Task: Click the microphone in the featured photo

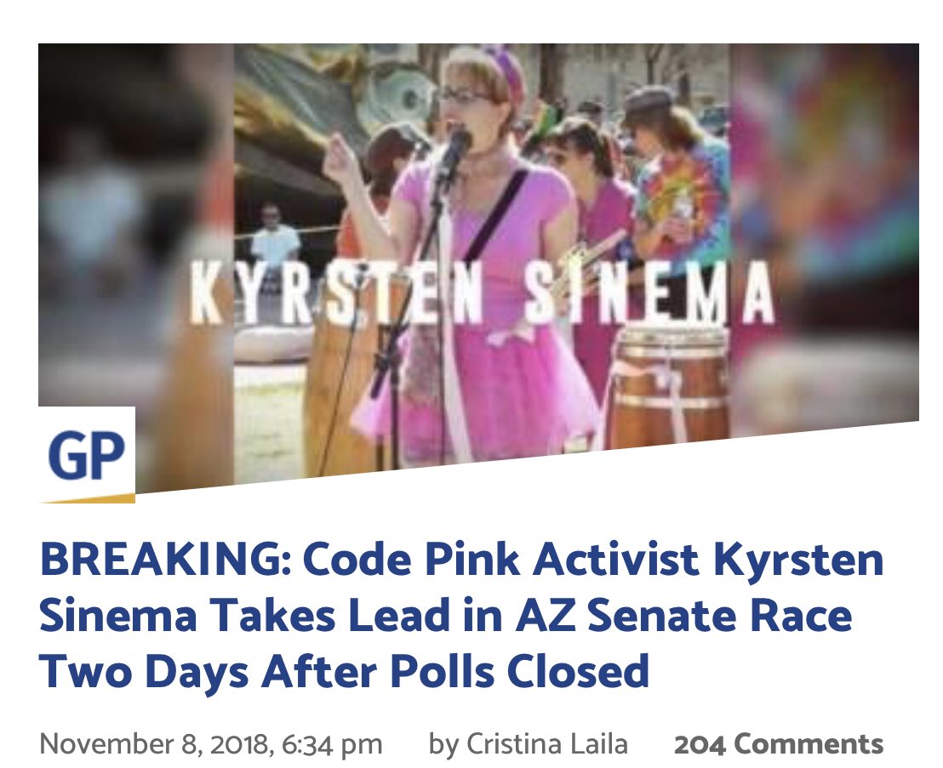Action: tap(454, 152)
